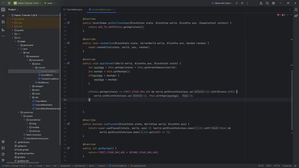Image resolution: width=299 pixels, height=168 pixels.
Task: Open IDE settings gear
Action: tap(273, 3)
